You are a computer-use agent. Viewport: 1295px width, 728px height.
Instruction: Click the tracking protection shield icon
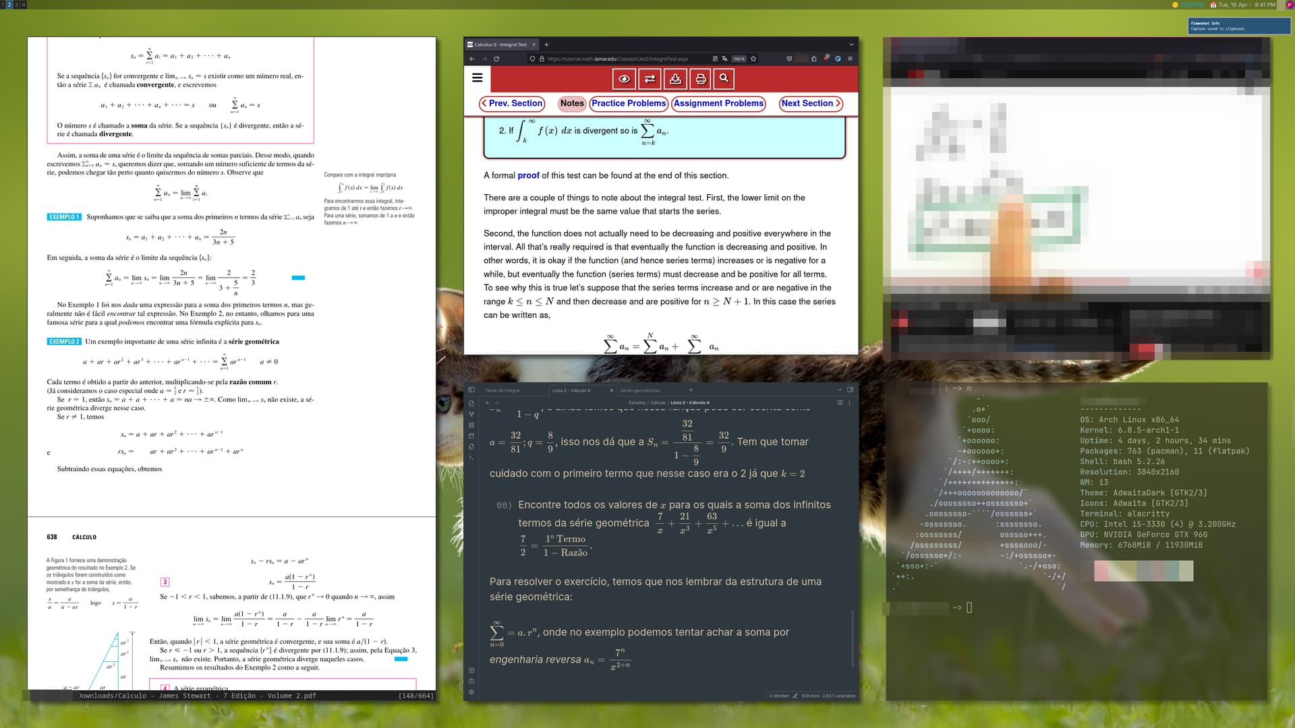coord(532,59)
